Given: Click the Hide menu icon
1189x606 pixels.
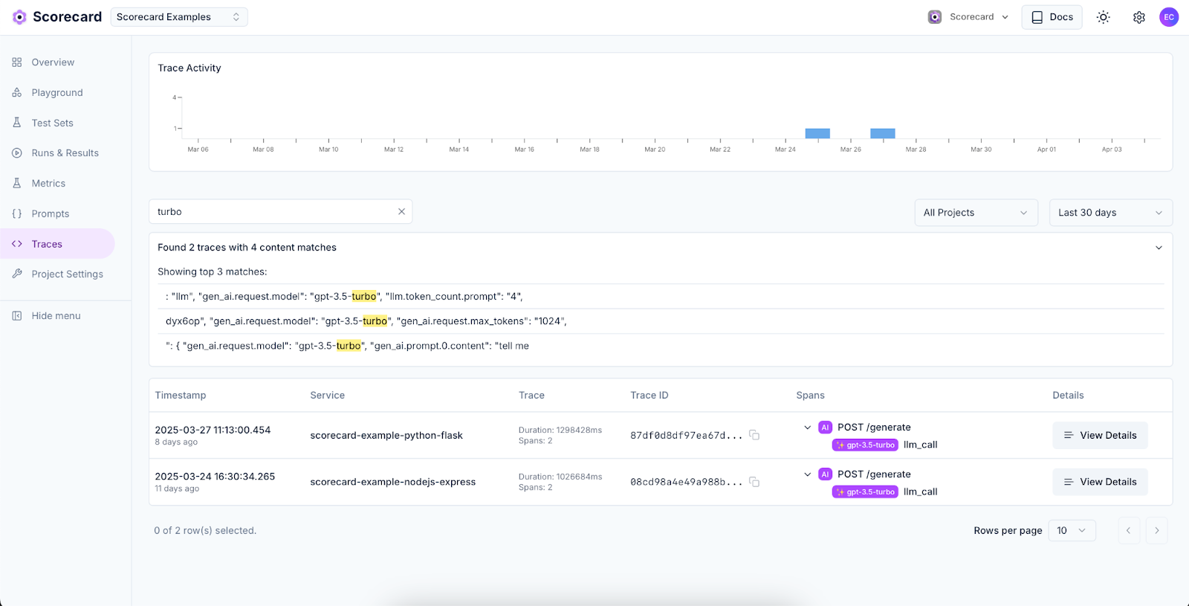Looking at the screenshot, I should [17, 316].
